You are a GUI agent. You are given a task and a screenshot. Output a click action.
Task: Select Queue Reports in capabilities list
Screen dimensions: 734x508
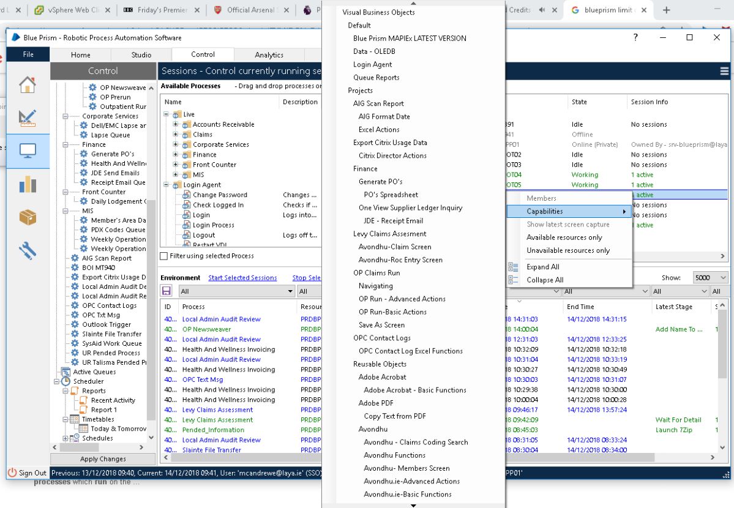click(x=376, y=78)
